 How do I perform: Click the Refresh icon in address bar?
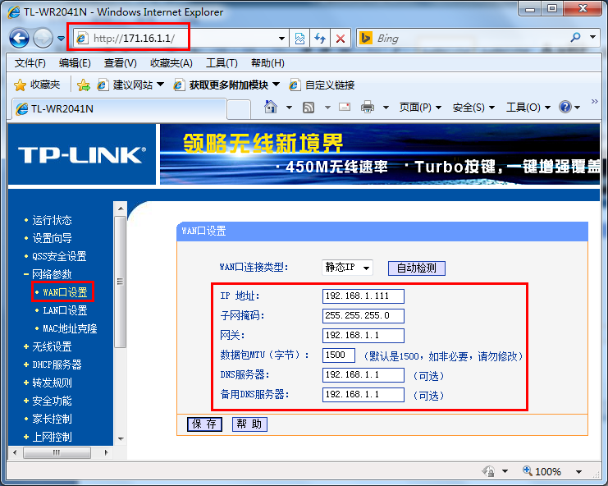pos(320,39)
